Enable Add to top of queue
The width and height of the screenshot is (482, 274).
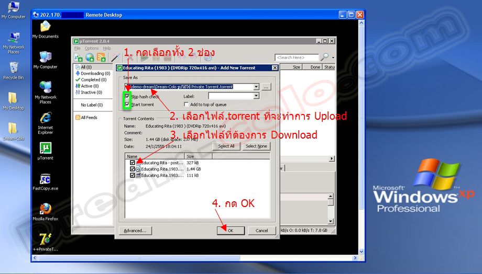coord(186,105)
